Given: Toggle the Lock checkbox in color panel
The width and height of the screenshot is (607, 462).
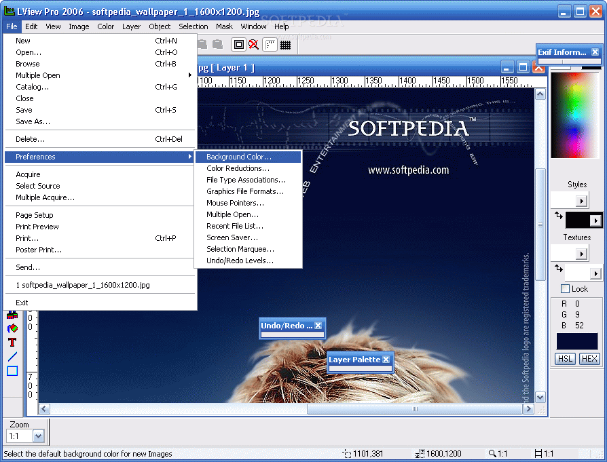Looking at the screenshot, I should pyautogui.click(x=565, y=288).
